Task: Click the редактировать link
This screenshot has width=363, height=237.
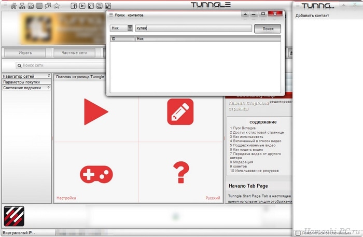Action: click(281, 102)
